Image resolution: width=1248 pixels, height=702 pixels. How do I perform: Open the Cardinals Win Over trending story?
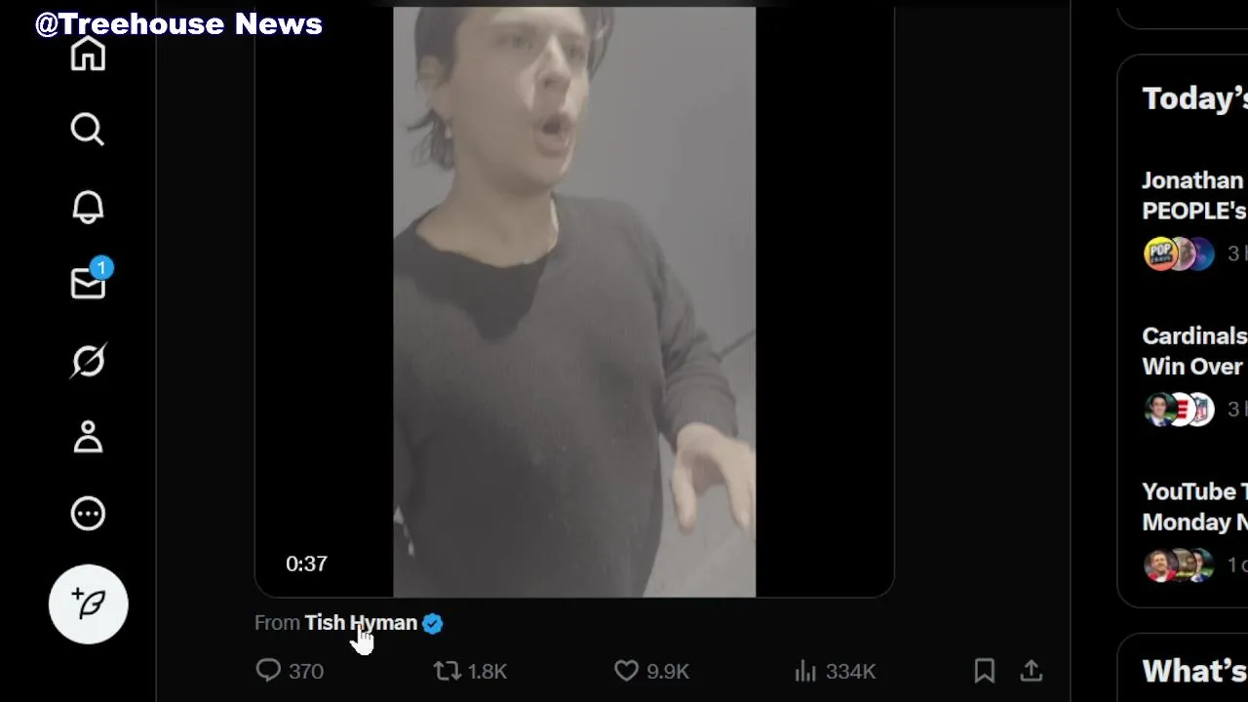1193,351
